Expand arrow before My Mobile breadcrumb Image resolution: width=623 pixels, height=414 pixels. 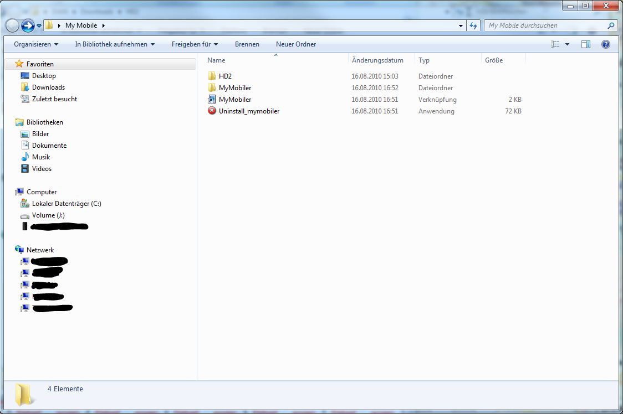coord(59,25)
